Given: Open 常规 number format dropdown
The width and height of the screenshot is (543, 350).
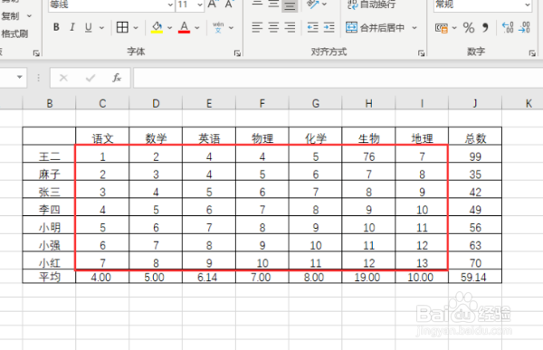Looking at the screenshot, I should [x=527, y=5].
